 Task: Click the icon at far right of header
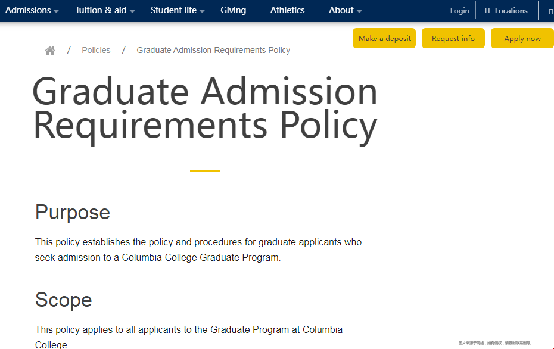point(550,11)
